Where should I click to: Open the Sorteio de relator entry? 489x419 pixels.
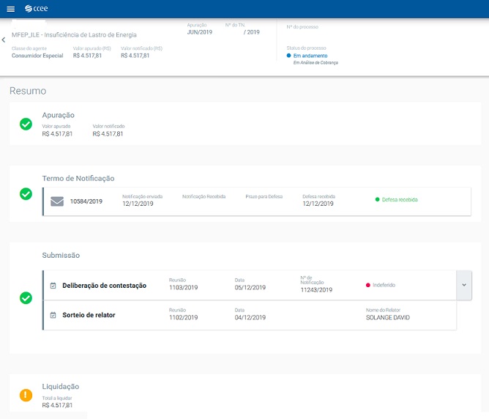(89, 316)
